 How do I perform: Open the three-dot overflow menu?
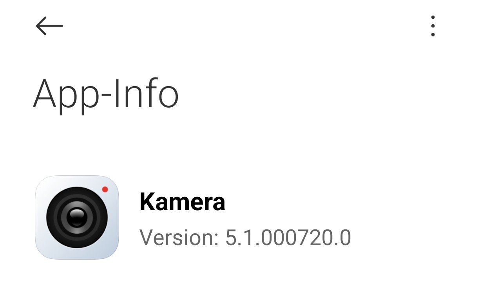pos(433,26)
